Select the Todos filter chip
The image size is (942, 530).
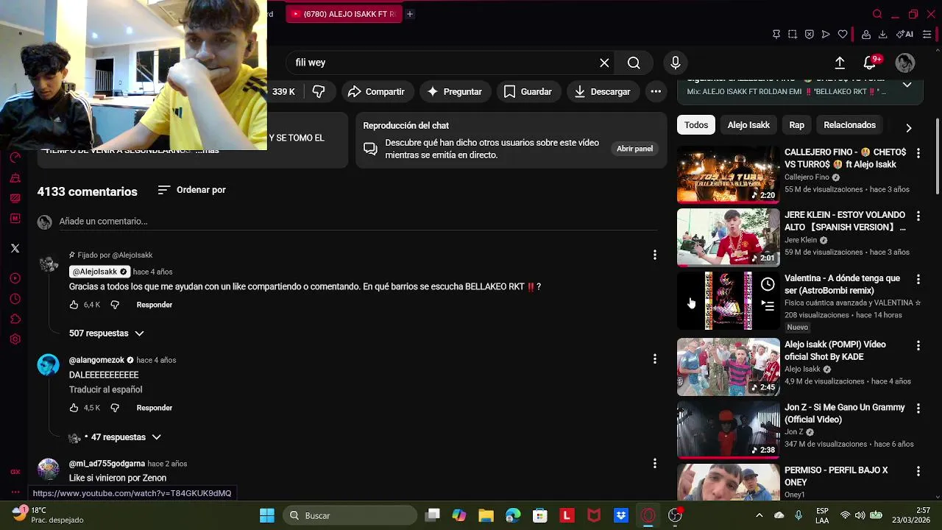(x=696, y=125)
